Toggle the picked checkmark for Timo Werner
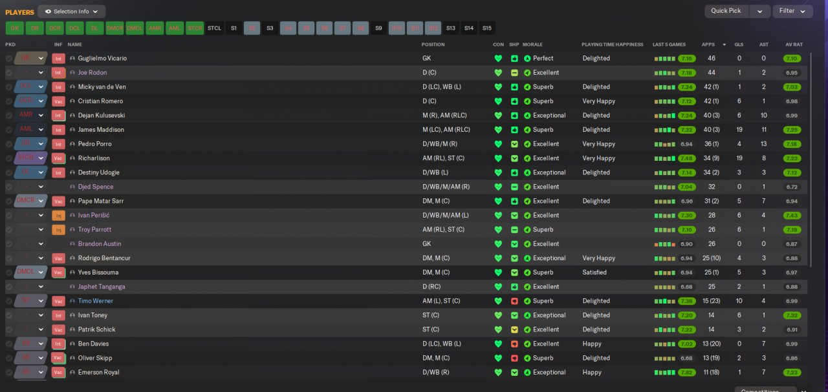The image size is (828, 392). pos(9,301)
